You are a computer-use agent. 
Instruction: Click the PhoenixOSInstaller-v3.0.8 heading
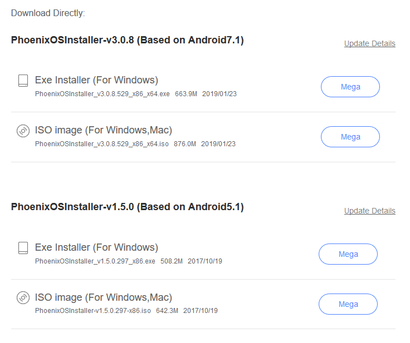click(x=128, y=40)
